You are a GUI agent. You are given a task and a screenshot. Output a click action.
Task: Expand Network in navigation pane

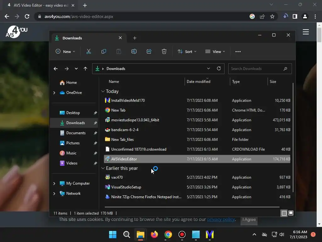coord(54,193)
